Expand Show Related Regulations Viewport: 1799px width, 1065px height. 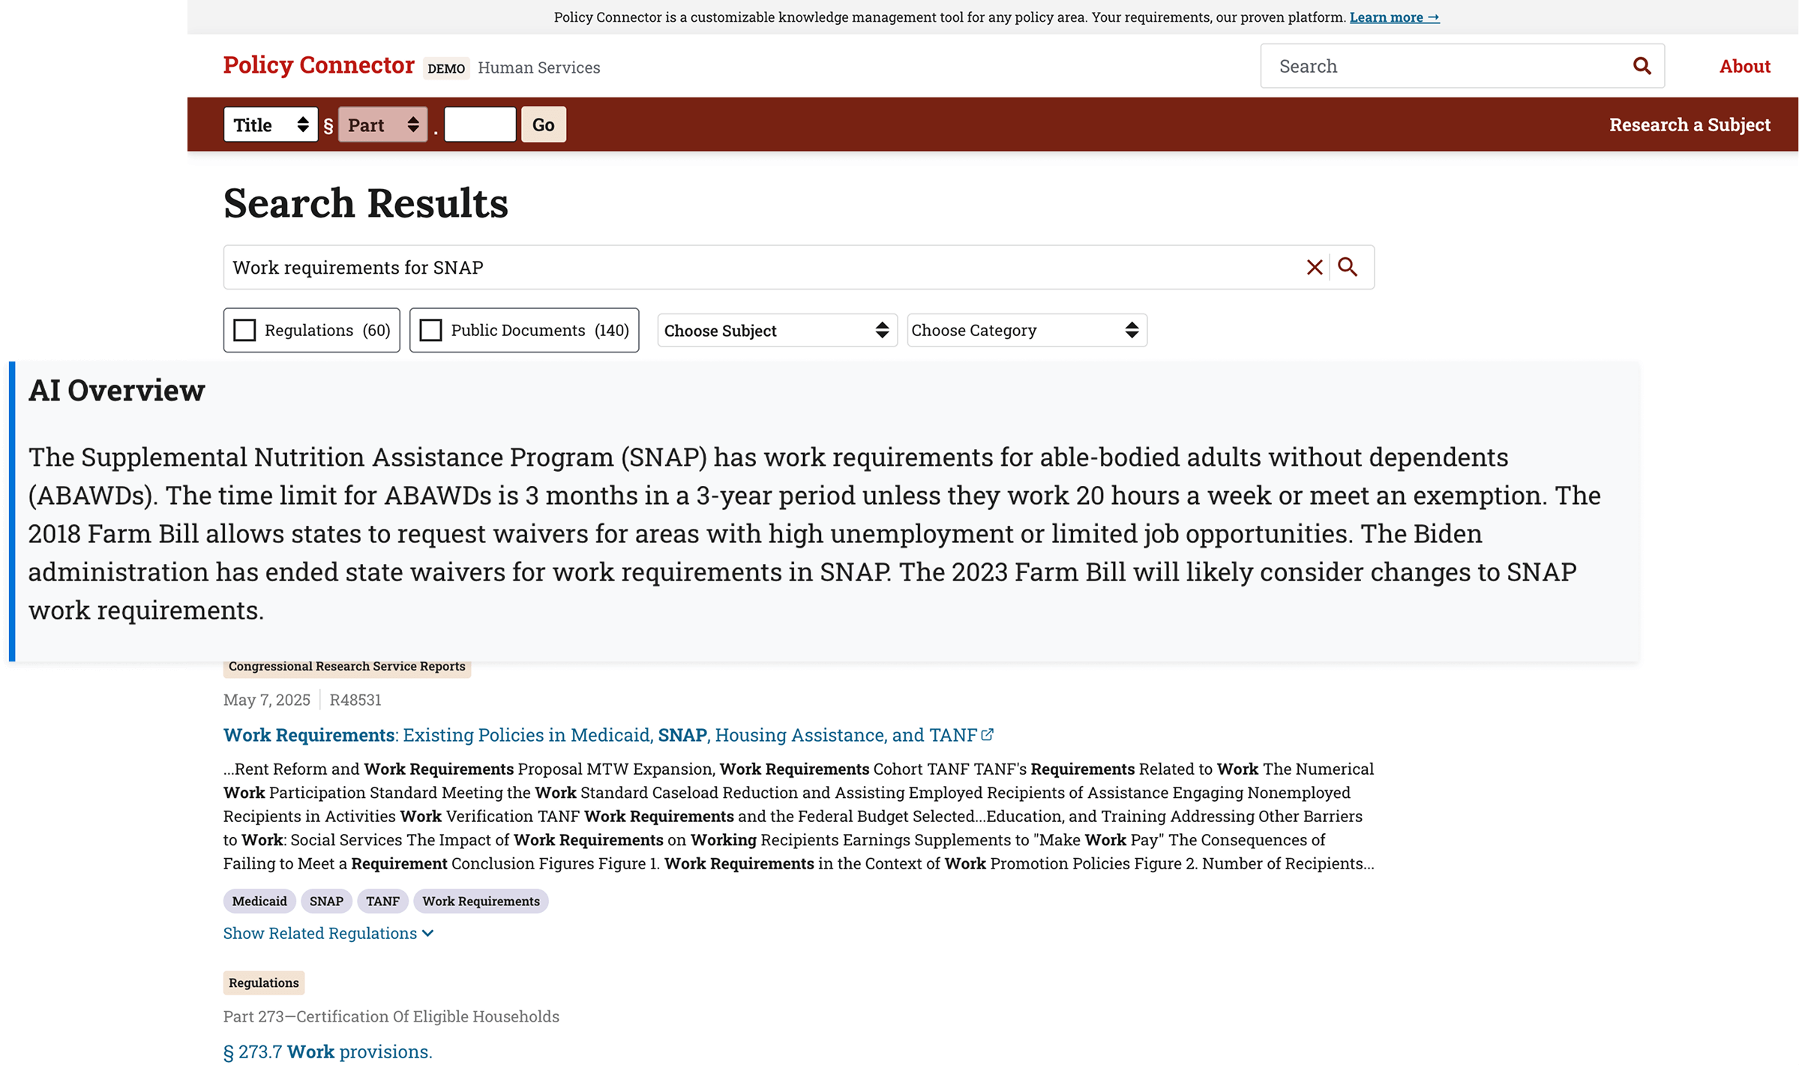tap(328, 933)
